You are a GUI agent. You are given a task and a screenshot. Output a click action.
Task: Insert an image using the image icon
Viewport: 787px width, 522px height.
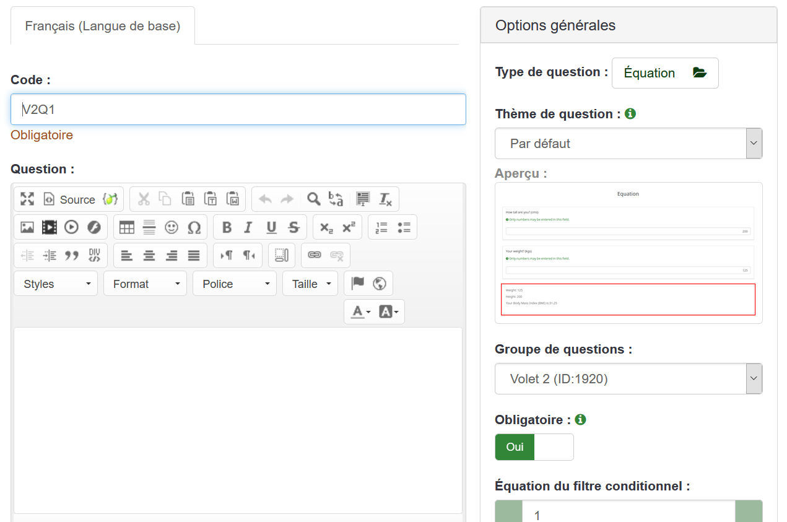point(27,227)
